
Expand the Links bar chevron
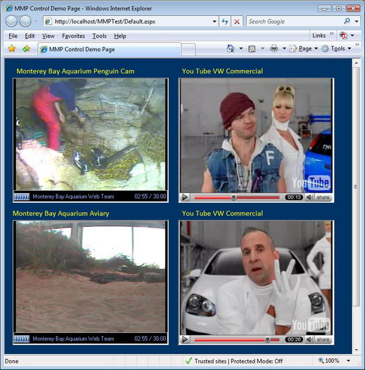click(x=332, y=33)
